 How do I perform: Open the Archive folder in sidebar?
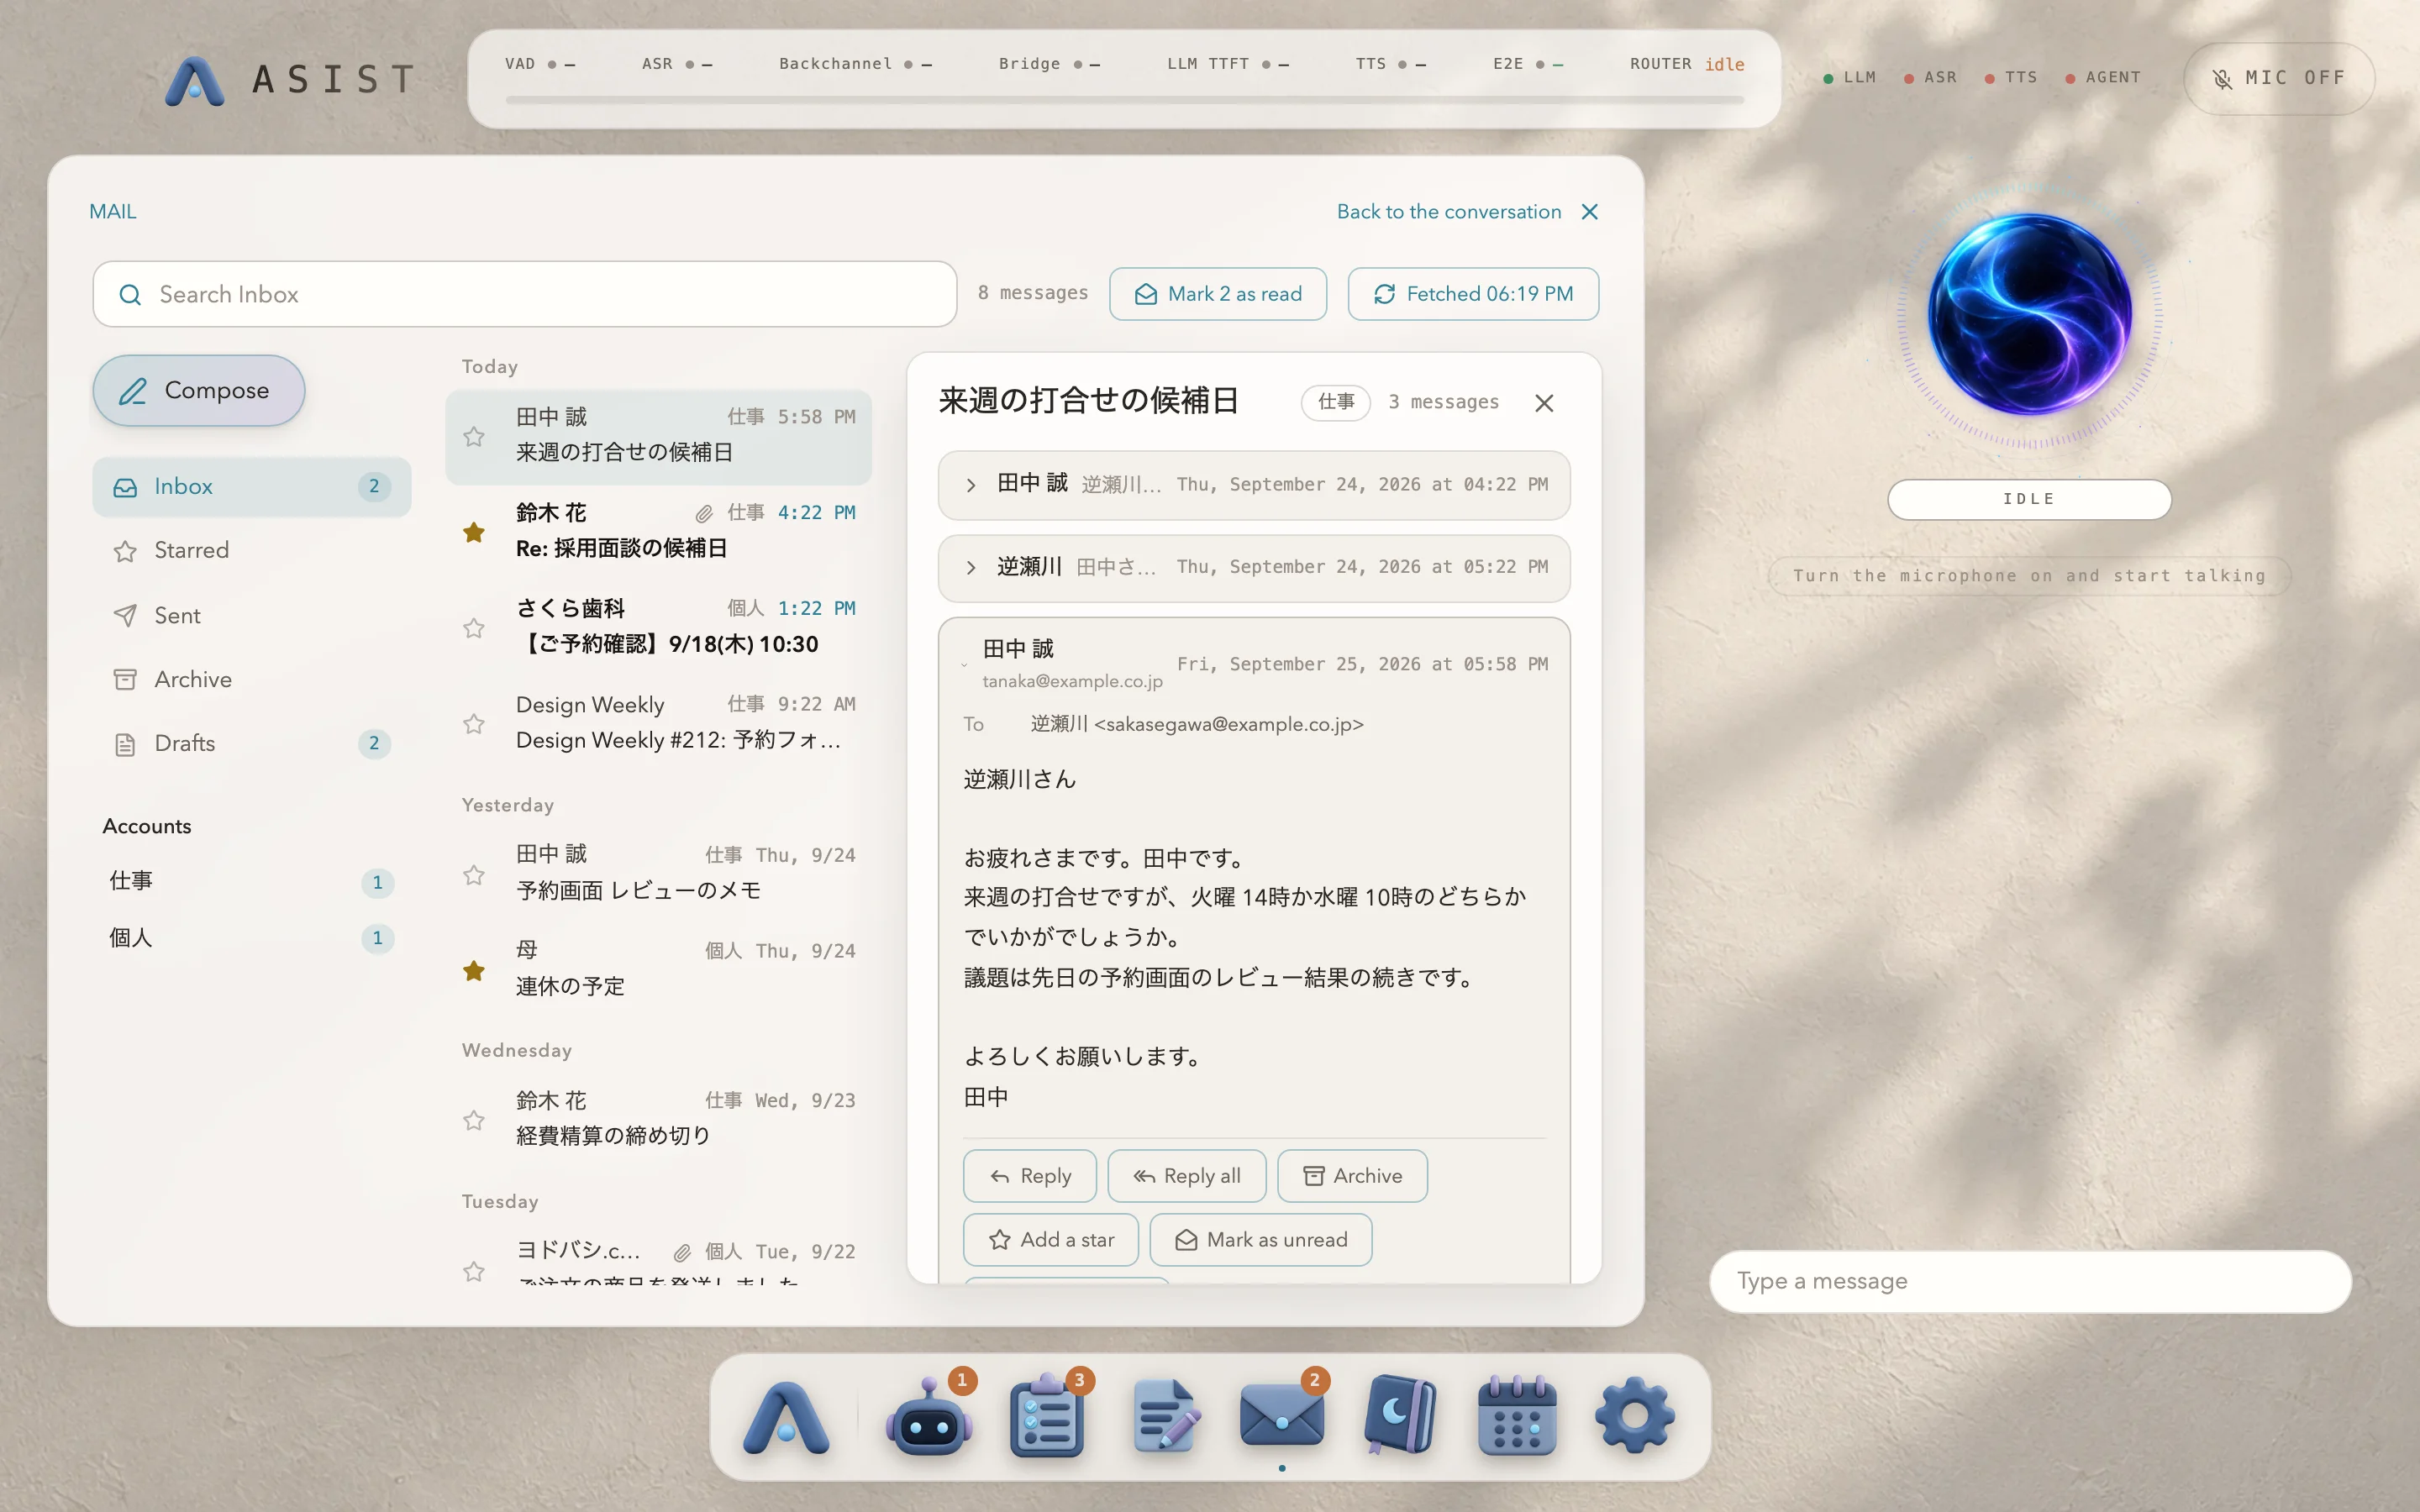coord(251,680)
